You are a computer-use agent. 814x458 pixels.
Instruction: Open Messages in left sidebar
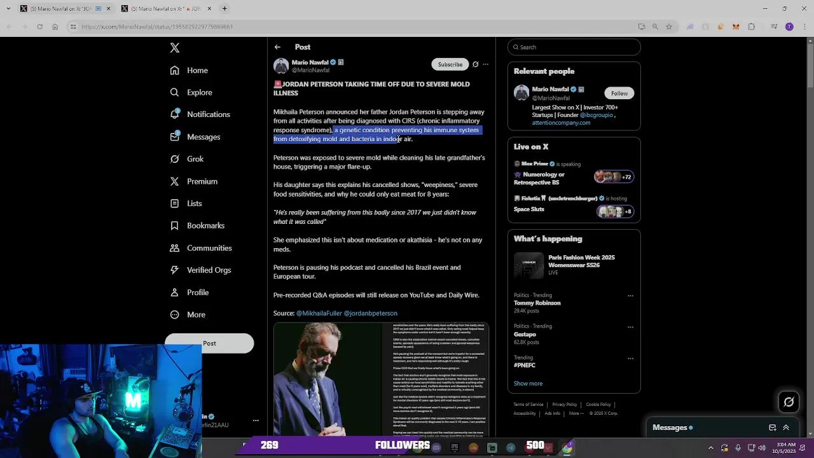coord(195,137)
